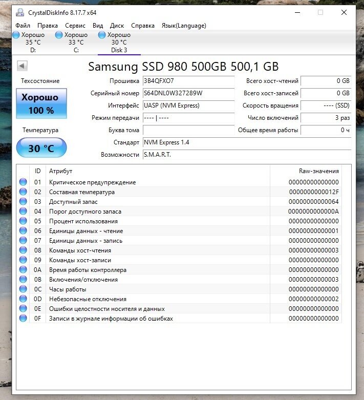Viewport: 364px width, 400px height.
Task: Click the Число включений value 3 раз
Action: (x=326, y=118)
